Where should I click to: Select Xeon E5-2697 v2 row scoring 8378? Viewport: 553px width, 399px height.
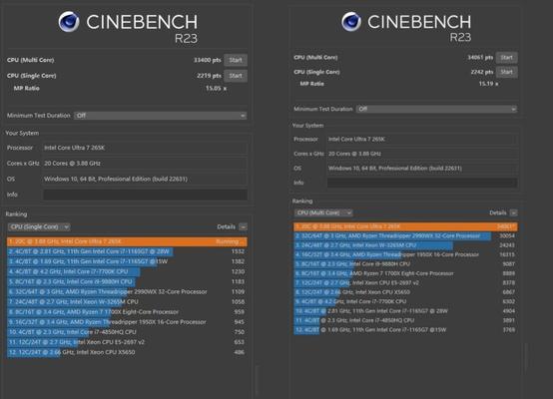tap(405, 282)
